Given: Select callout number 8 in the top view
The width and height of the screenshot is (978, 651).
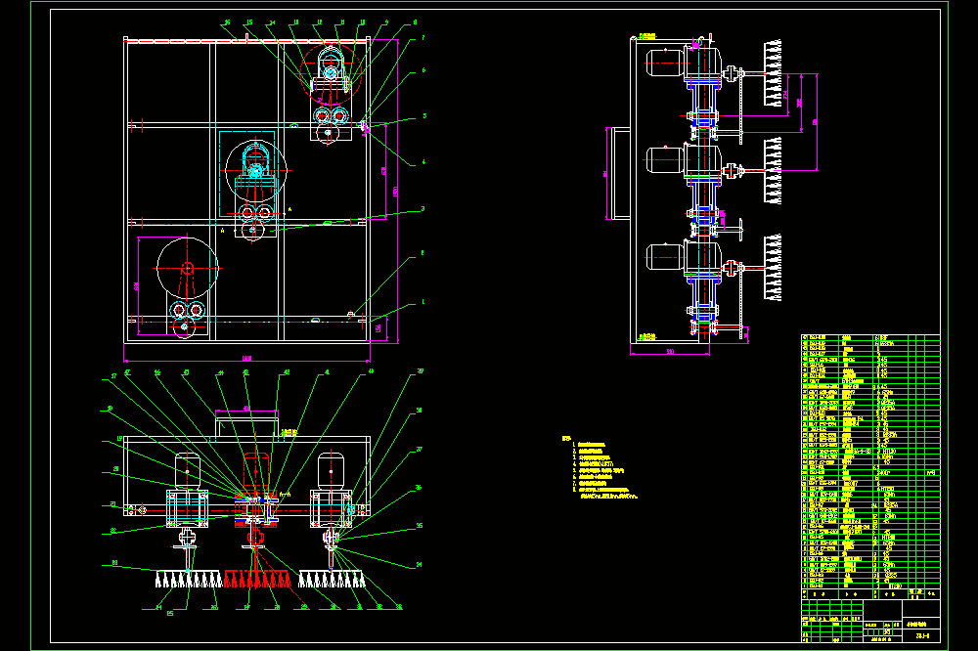Looking at the screenshot, I should point(415,22).
